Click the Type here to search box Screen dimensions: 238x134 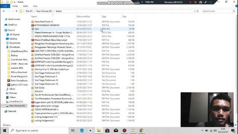[39, 131]
